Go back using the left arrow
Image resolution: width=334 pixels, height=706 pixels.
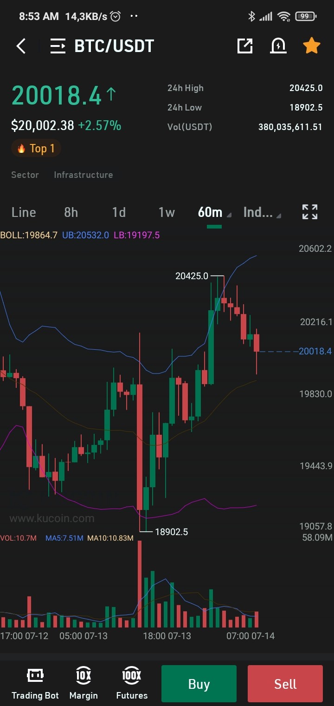click(x=21, y=46)
